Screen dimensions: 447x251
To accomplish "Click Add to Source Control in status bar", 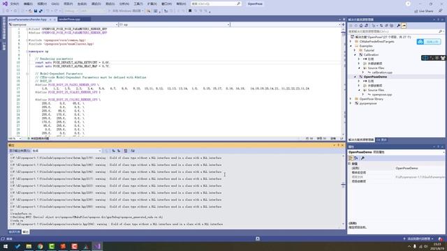I will (418, 238).
